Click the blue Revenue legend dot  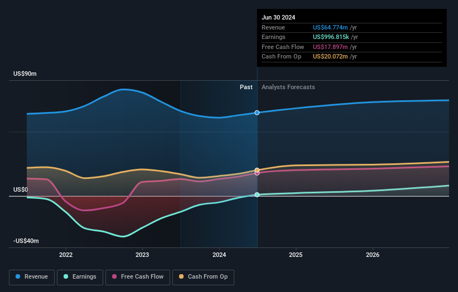[18, 276]
